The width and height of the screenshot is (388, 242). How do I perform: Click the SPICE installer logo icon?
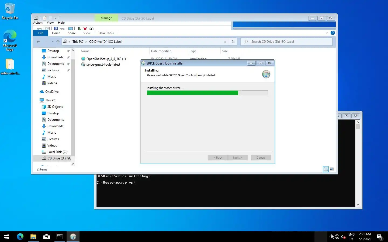click(x=266, y=74)
